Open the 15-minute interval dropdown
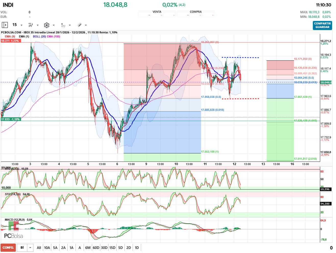336x253 pixels. coord(17,25)
